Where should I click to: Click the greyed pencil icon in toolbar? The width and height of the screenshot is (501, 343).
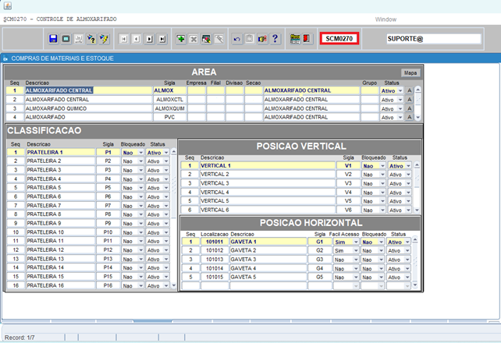(x=219, y=39)
